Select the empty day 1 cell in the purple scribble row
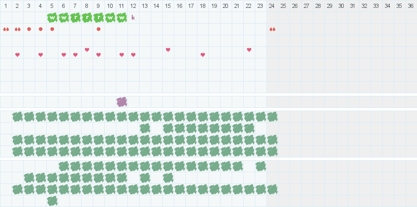Image resolution: width=417 pixels, height=207 pixels. pyautogui.click(x=6, y=102)
